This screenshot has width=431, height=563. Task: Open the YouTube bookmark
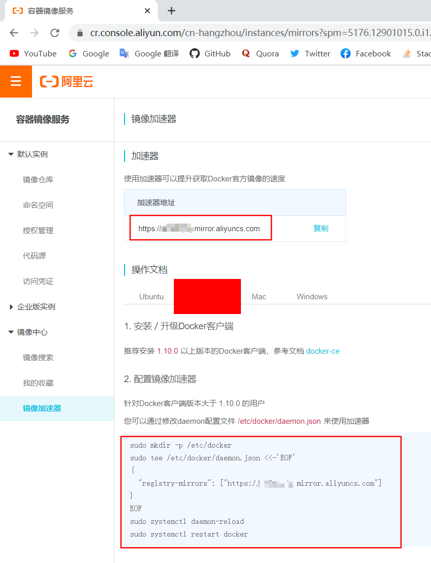(33, 53)
